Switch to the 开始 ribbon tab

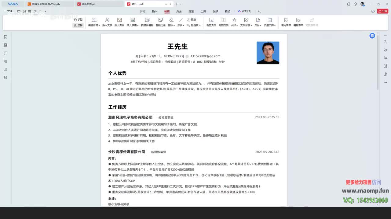[x=143, y=11]
